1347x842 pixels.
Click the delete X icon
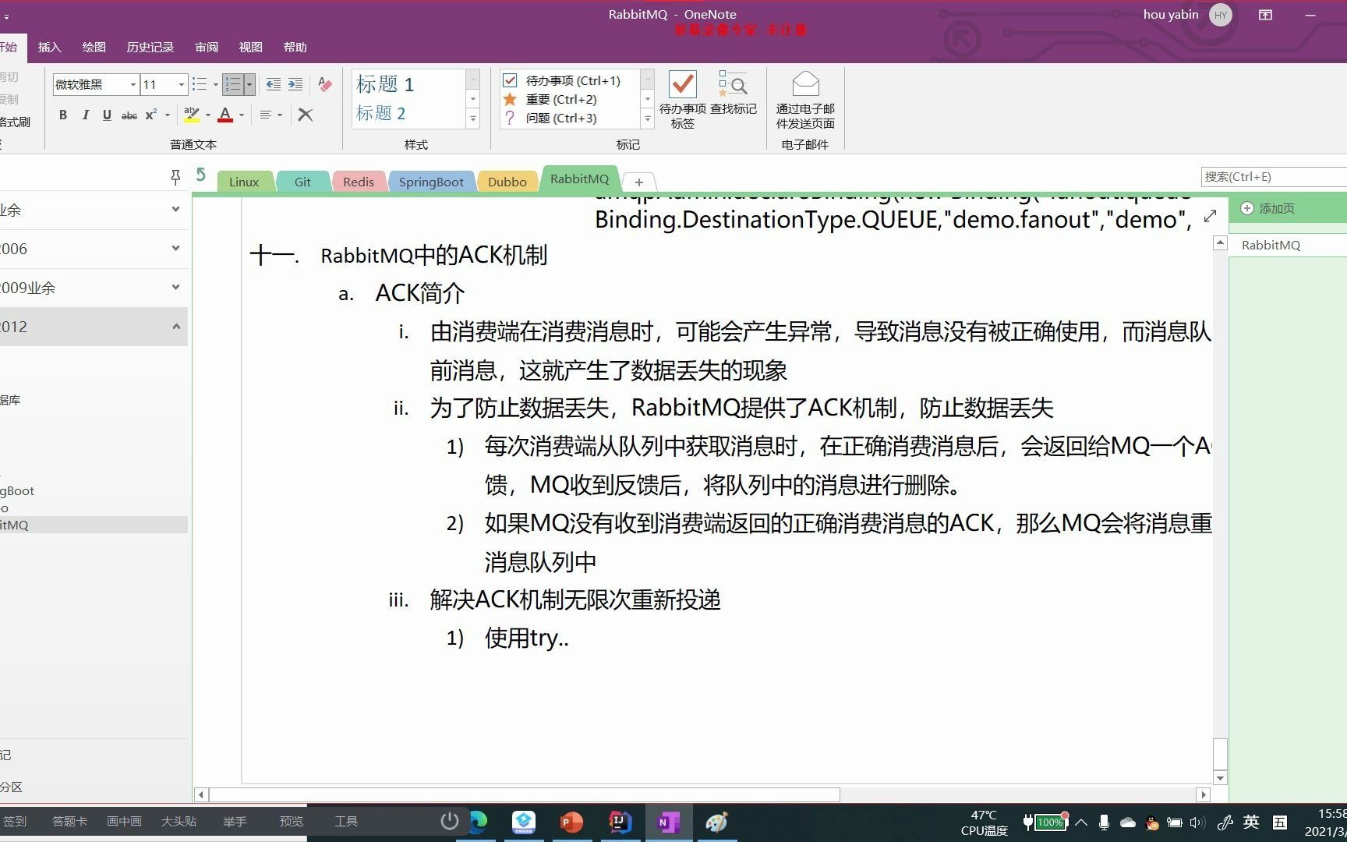306,115
